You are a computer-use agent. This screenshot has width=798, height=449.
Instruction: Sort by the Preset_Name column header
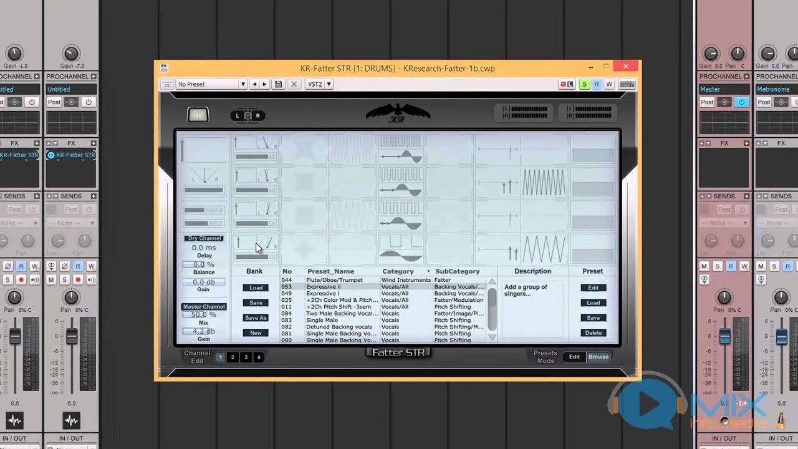point(330,271)
